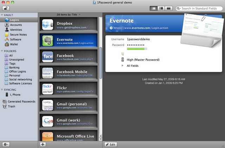225x148 pixels.
Task: Select the Facebook login entry
Action: [69, 57]
